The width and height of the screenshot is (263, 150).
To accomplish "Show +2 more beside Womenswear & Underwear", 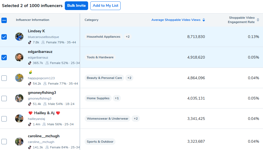I will pyautogui.click(x=136, y=119).
